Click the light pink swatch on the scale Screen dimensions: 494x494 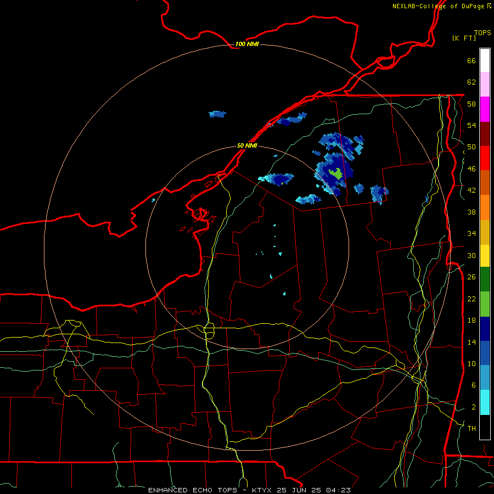tap(485, 85)
